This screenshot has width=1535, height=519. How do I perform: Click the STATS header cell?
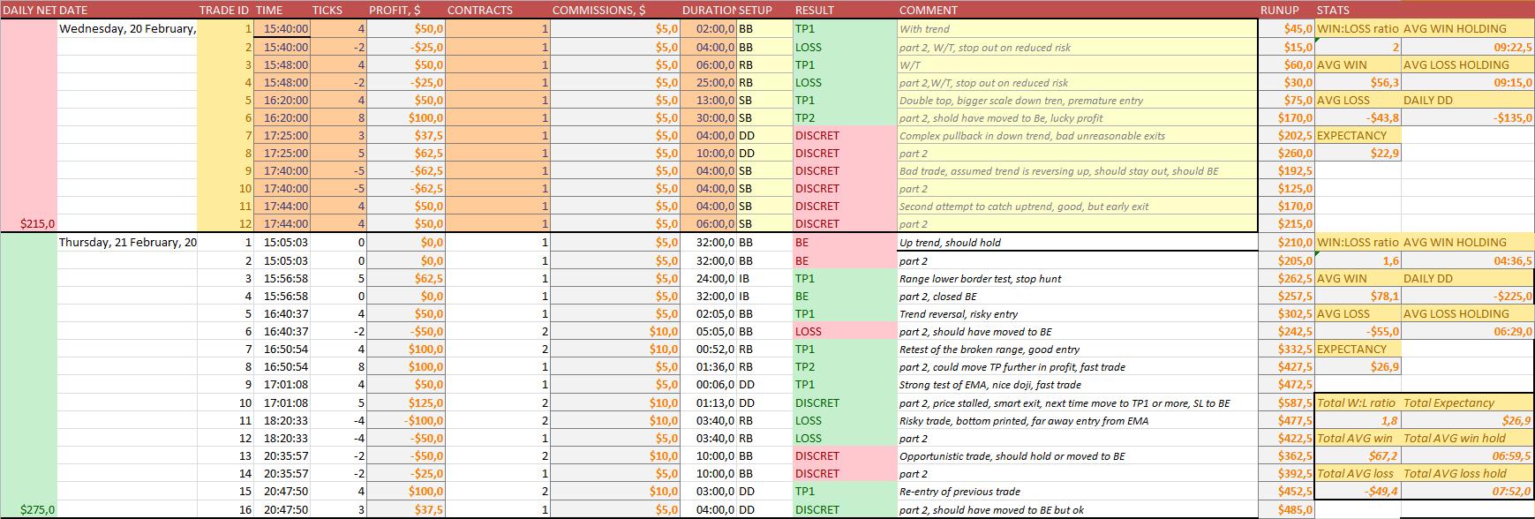[1358, 10]
